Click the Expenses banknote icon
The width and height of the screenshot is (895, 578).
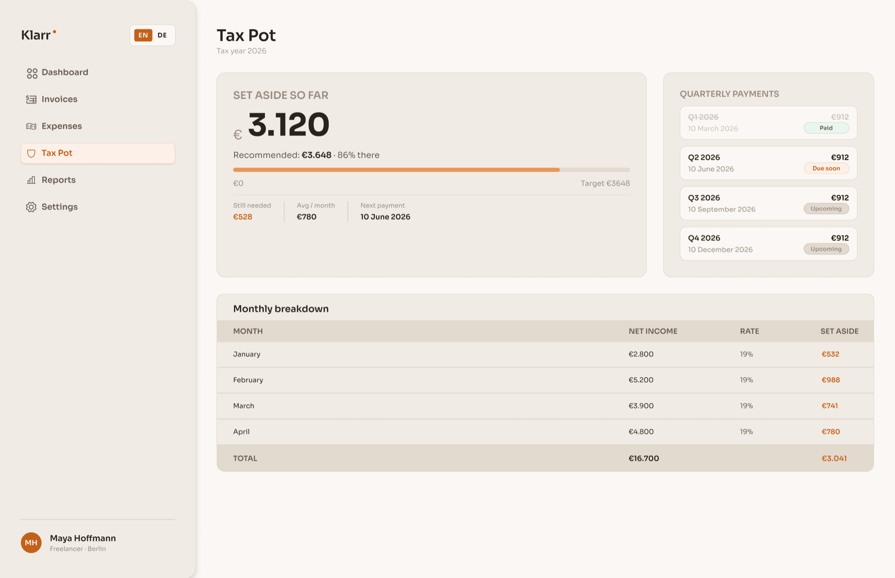(x=31, y=126)
